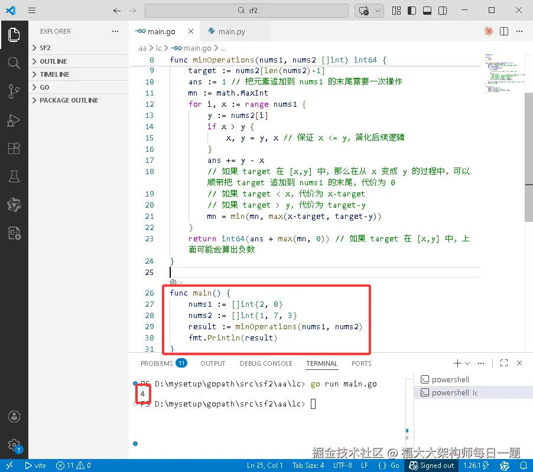Open terminal panel more actions ellipsis
The image size is (533, 472).
point(480,363)
